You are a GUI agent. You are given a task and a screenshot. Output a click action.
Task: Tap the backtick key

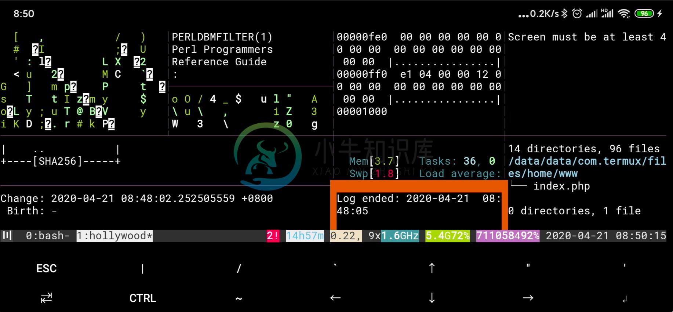pos(335,266)
